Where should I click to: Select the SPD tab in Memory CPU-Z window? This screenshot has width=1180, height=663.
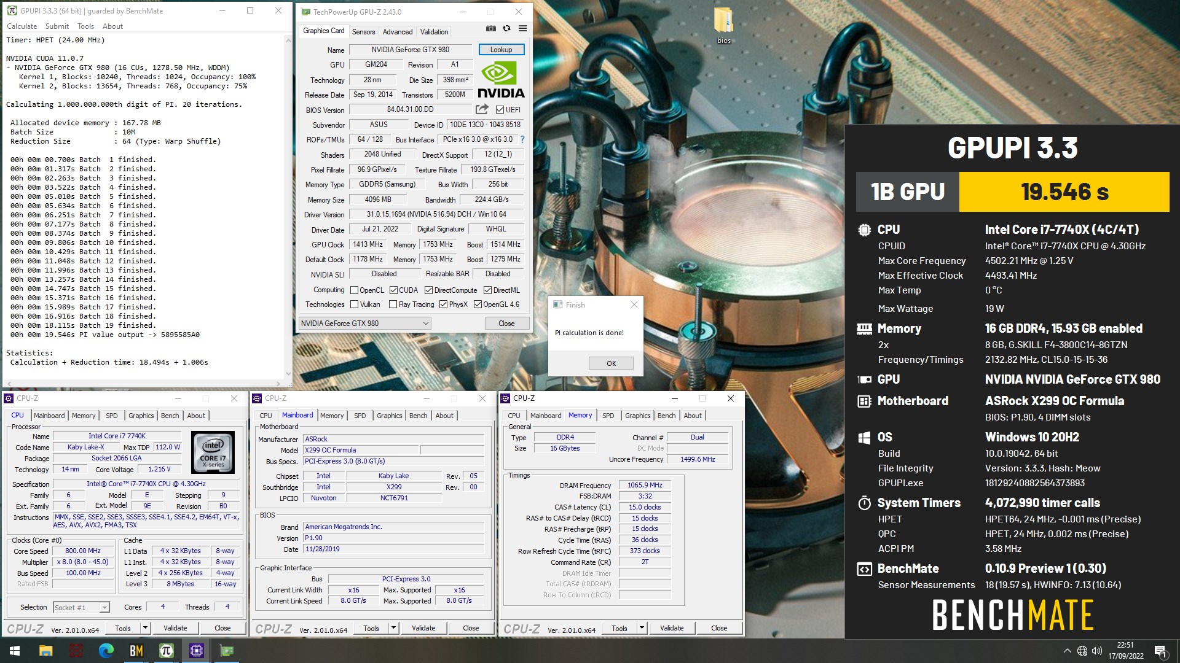coord(608,416)
